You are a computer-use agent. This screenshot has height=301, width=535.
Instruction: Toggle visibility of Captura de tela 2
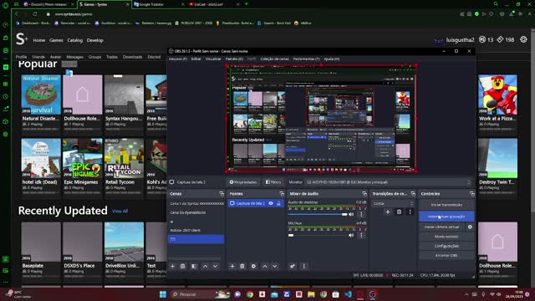271,203
